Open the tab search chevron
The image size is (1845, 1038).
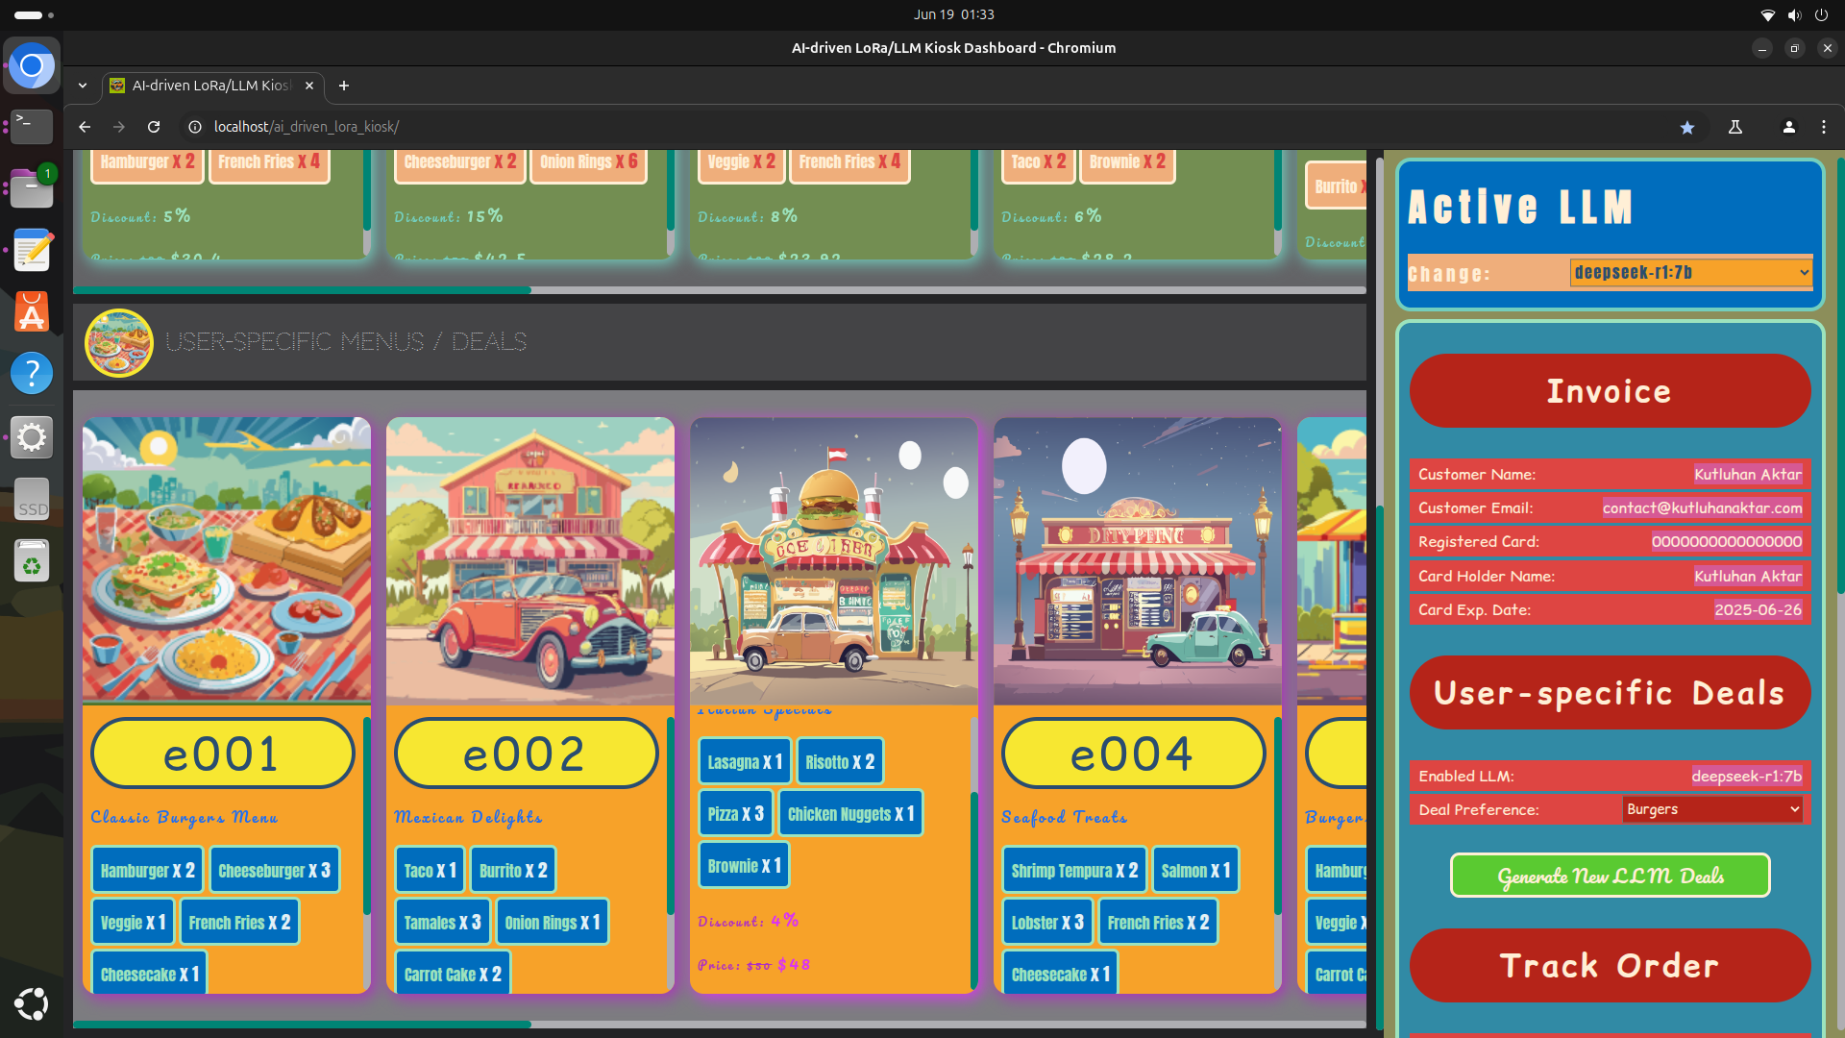pos(83,86)
